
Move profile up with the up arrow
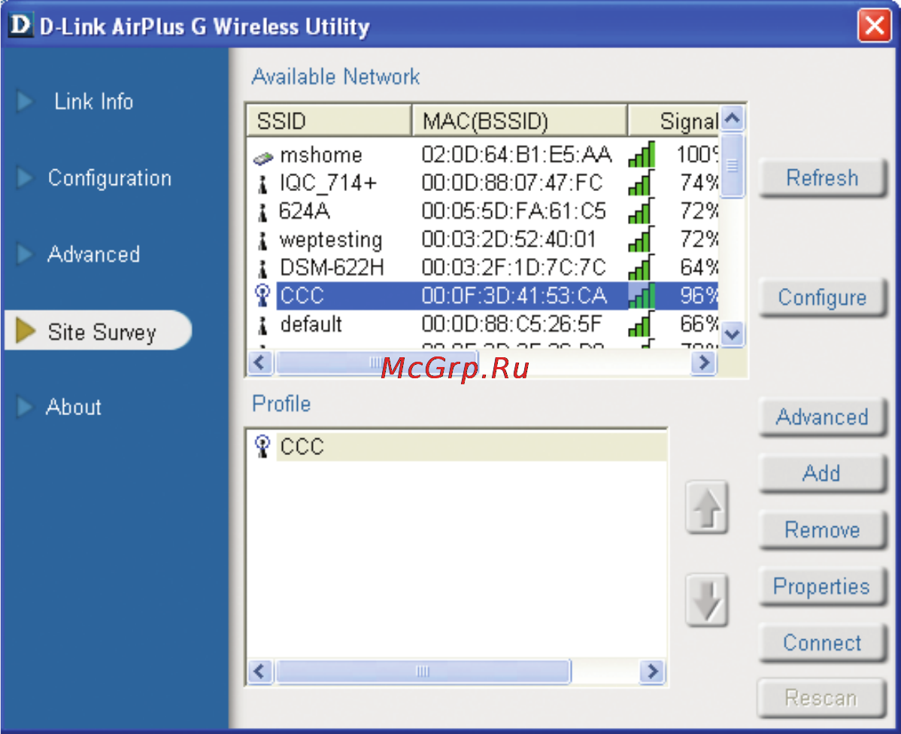(708, 508)
